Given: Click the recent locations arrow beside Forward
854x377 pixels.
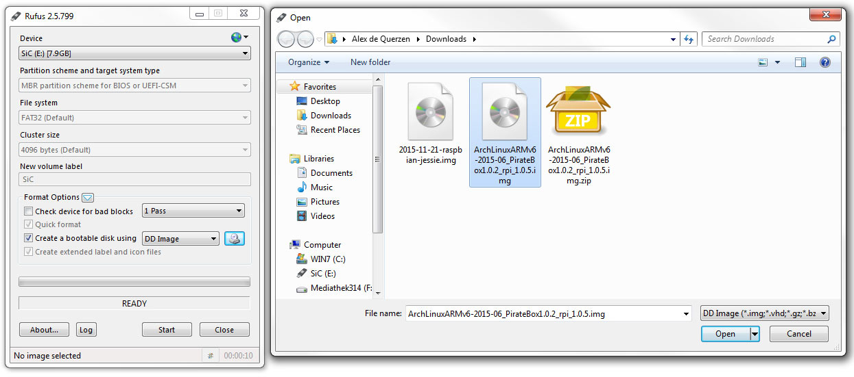Looking at the screenshot, I should pyautogui.click(x=319, y=40).
